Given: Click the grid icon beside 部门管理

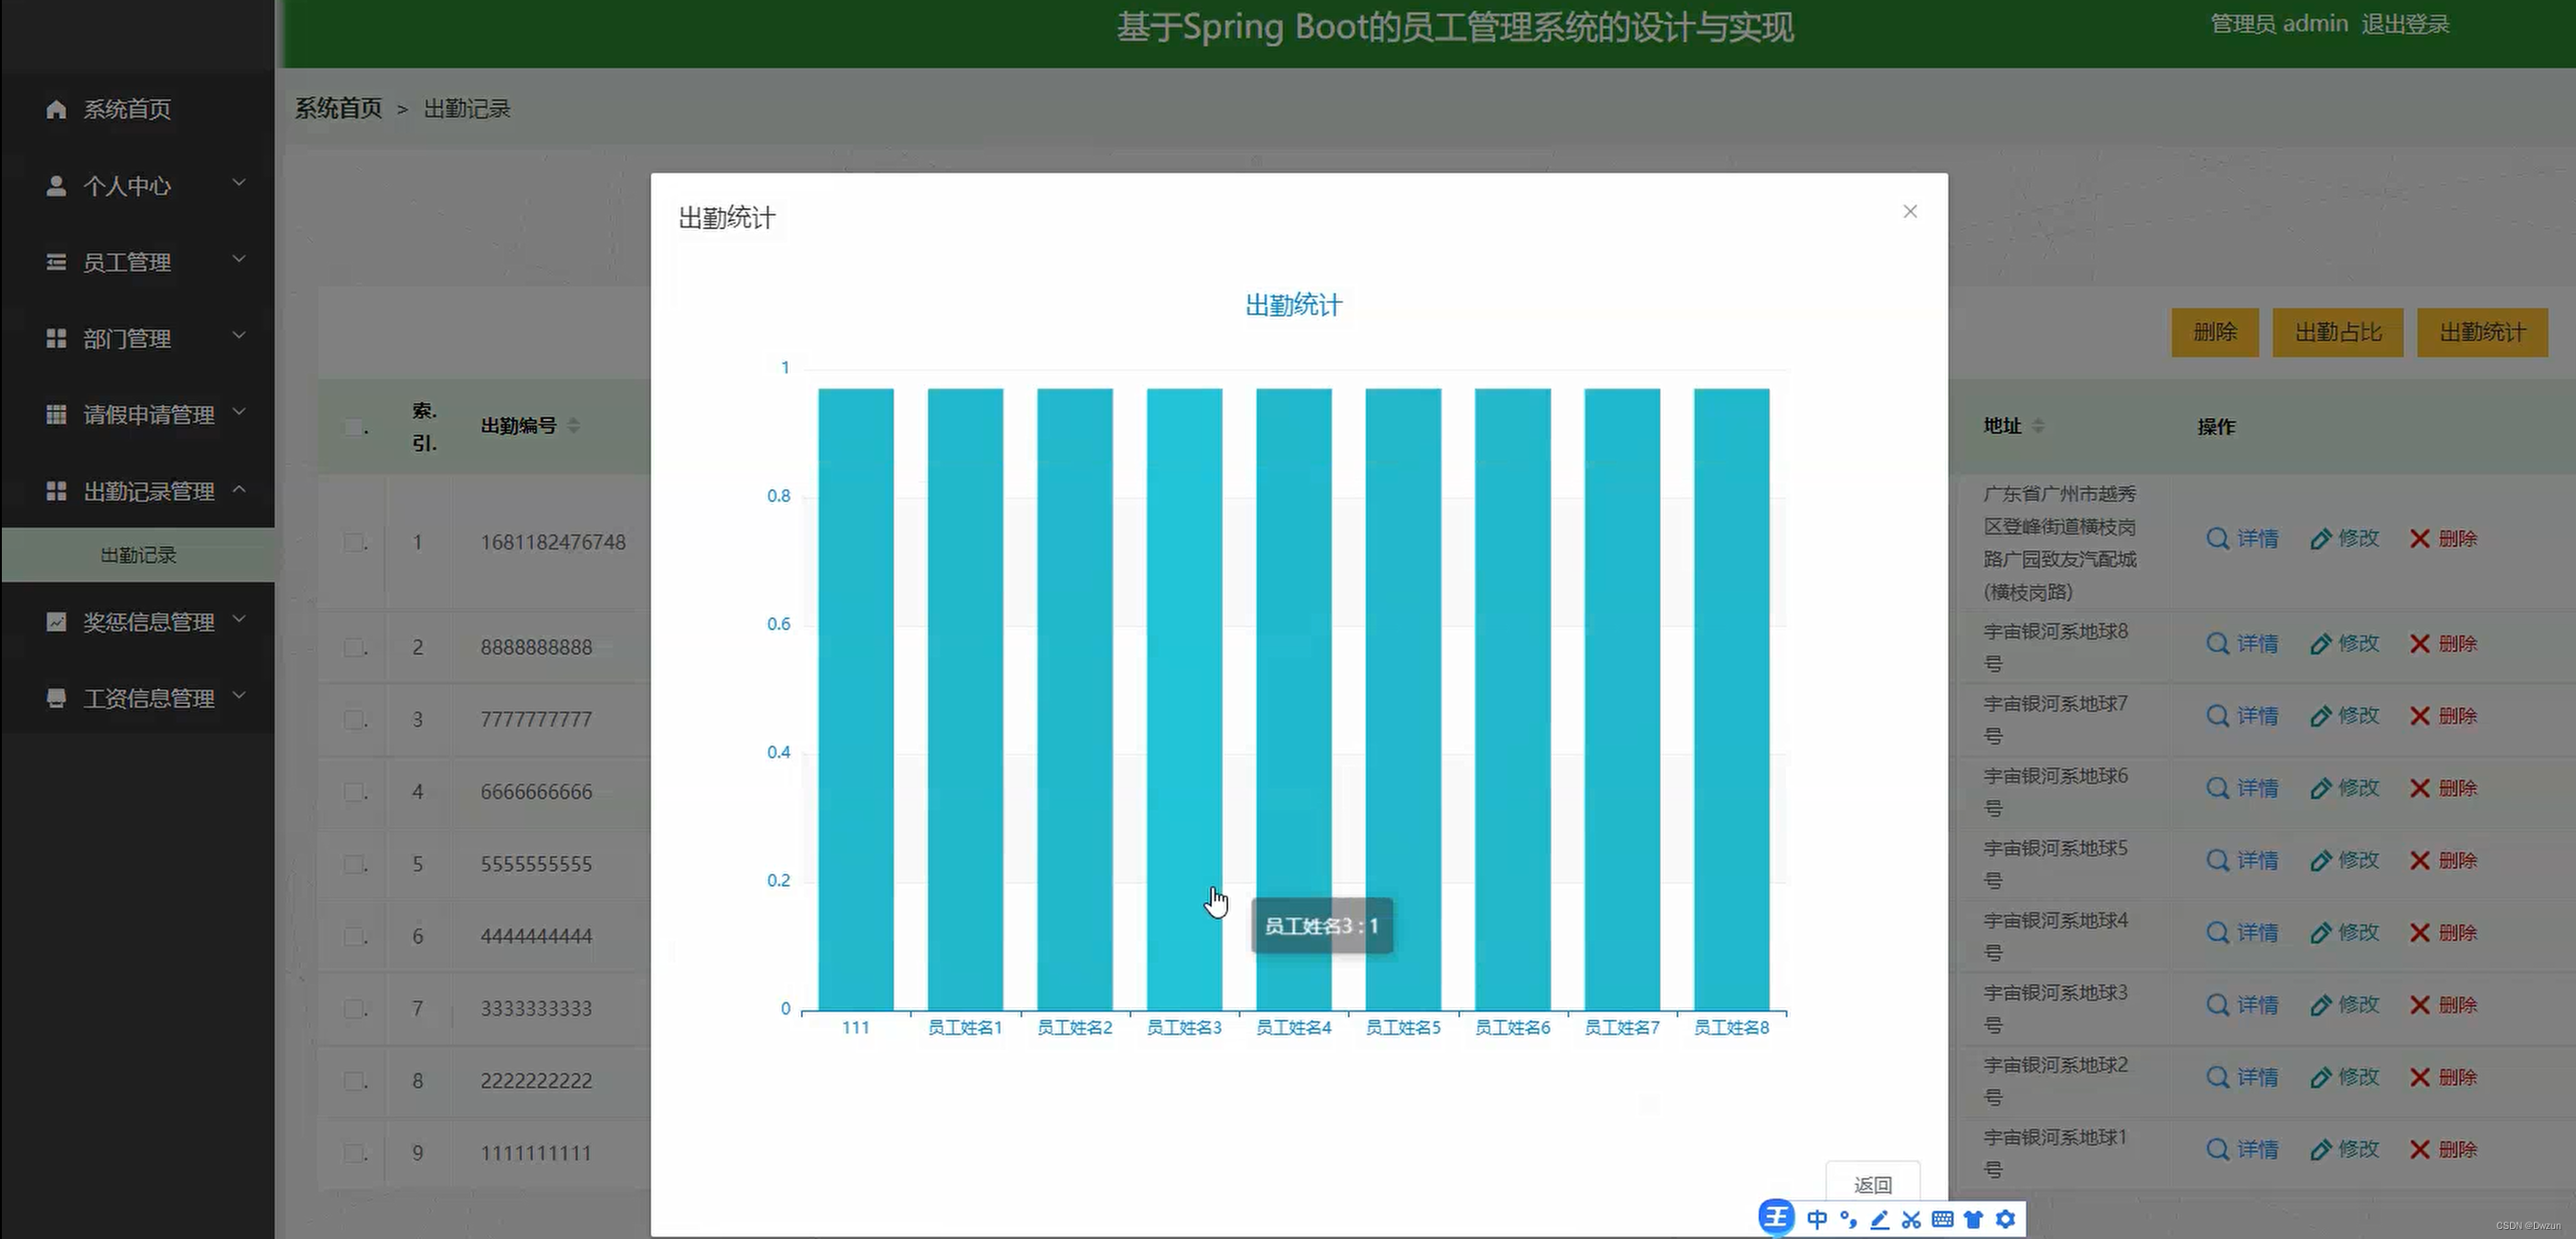Looking at the screenshot, I should point(56,339).
